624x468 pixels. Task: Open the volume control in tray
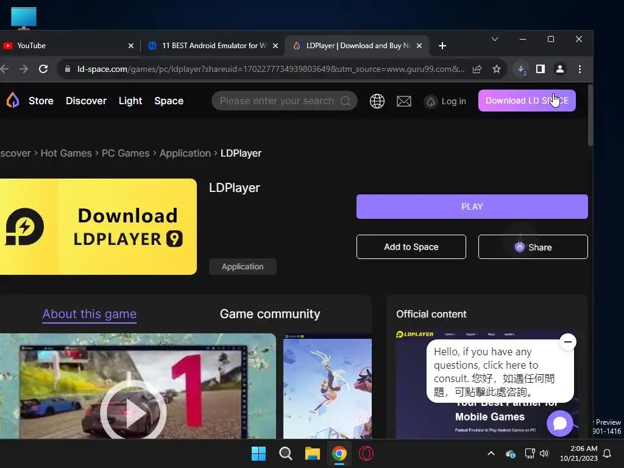point(544,453)
